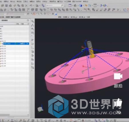Select the AQ-40 program group
Image resolution: width=129 pixels, height=122 pixels.
(3, 66)
